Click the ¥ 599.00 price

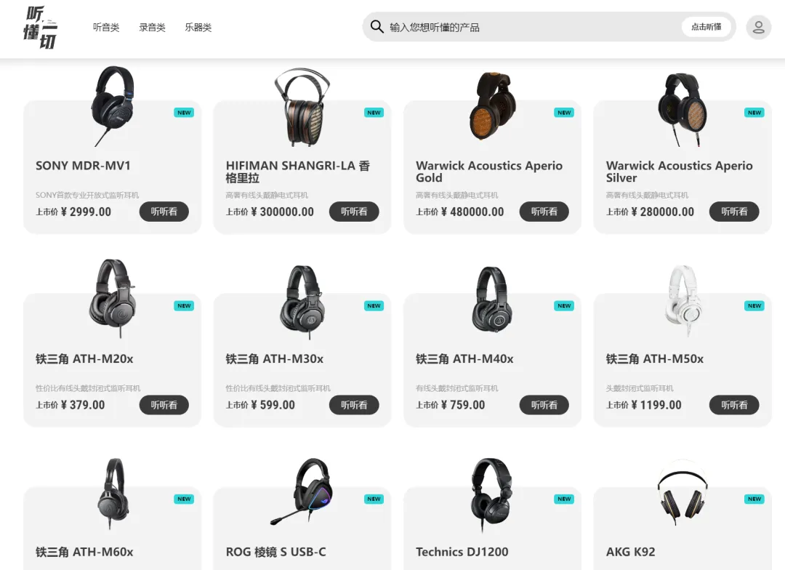(273, 405)
